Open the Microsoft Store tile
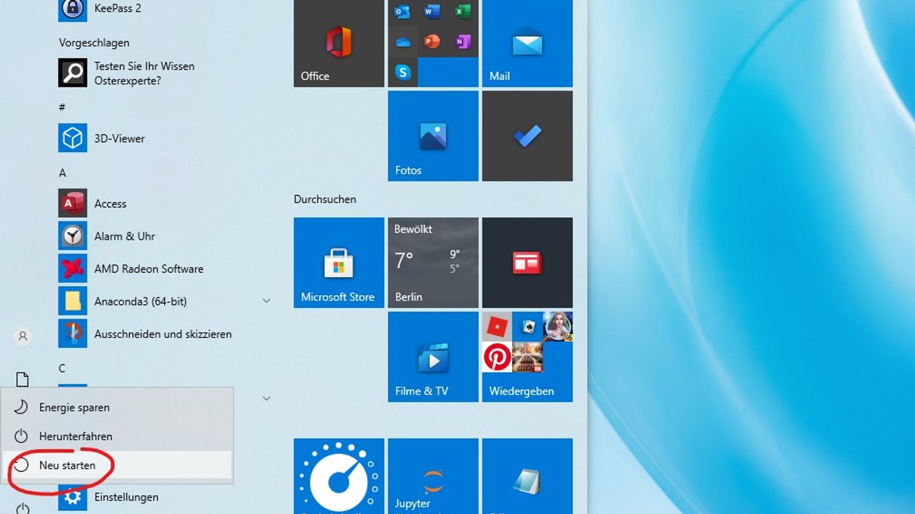This screenshot has height=514, width=915. coord(339,263)
